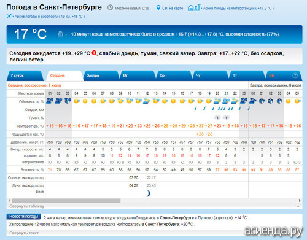Click the clock icon beside local time
Screen dimensions: 307x240
click(110, 8)
